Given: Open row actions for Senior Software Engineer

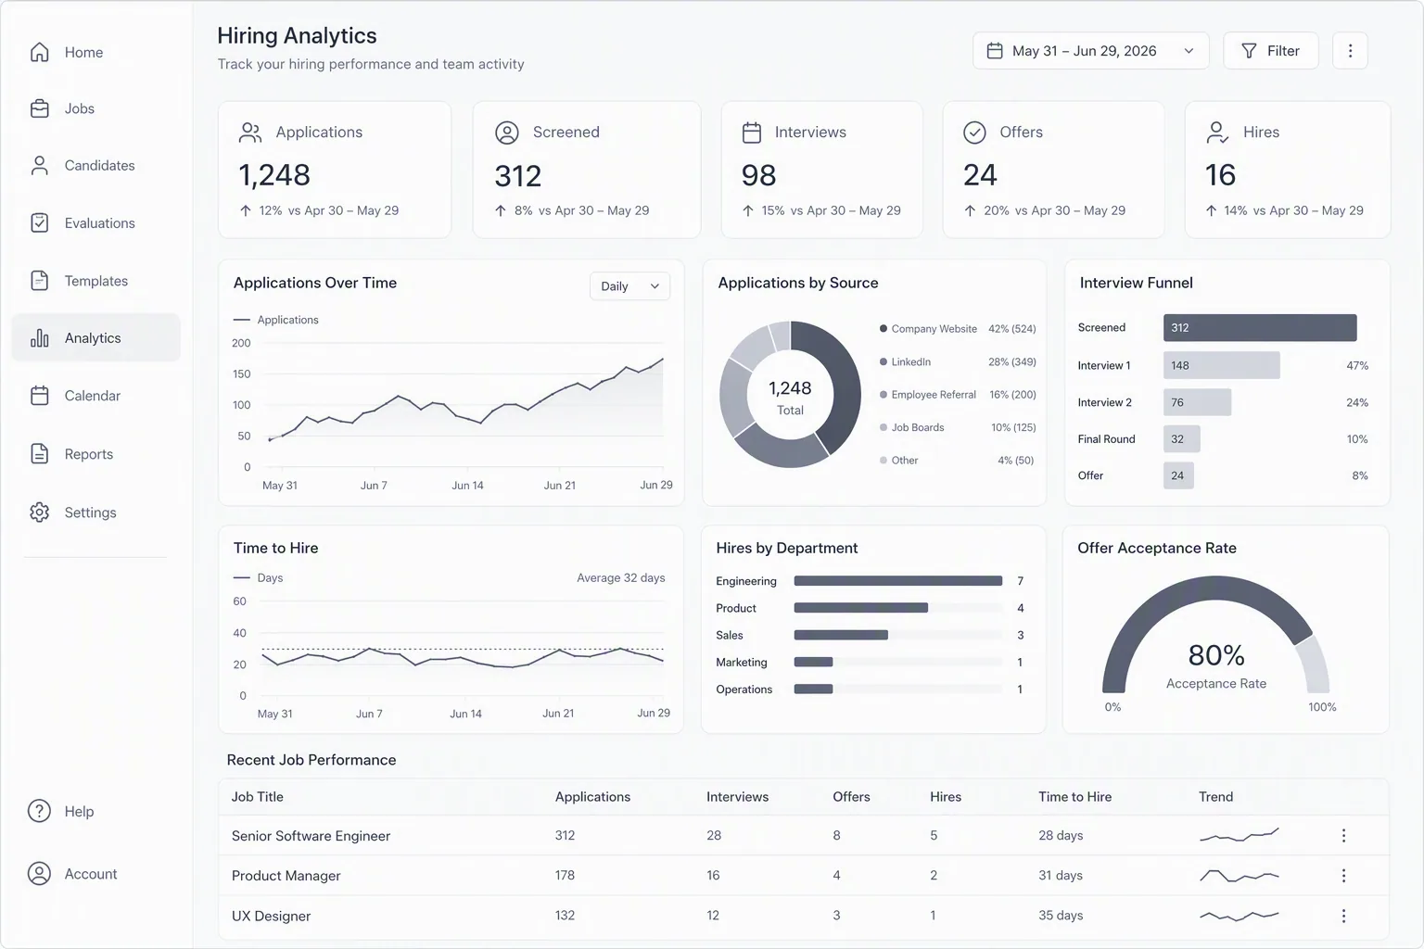Looking at the screenshot, I should (1343, 836).
